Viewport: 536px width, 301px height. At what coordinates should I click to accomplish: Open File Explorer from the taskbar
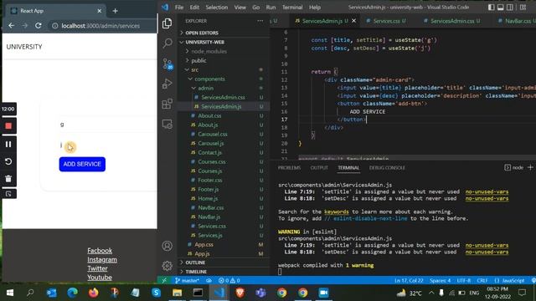(x=177, y=293)
